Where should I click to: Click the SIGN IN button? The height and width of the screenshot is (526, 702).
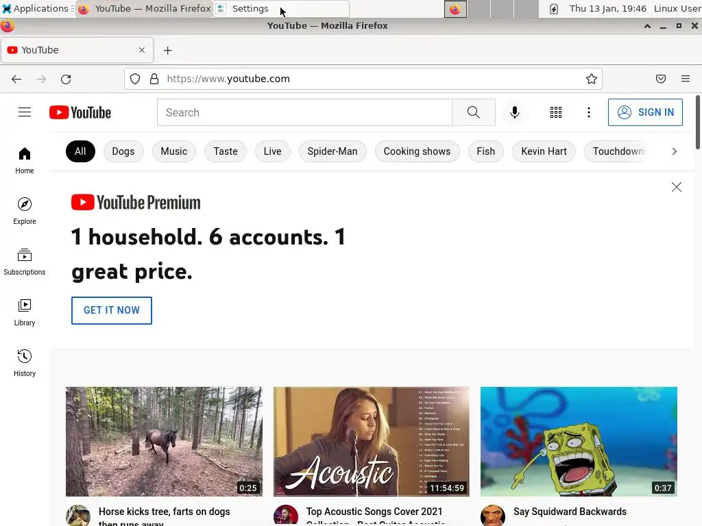click(645, 112)
